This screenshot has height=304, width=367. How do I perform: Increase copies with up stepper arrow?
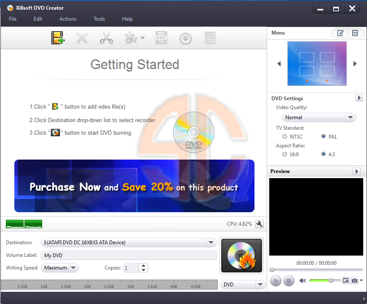tap(144, 266)
